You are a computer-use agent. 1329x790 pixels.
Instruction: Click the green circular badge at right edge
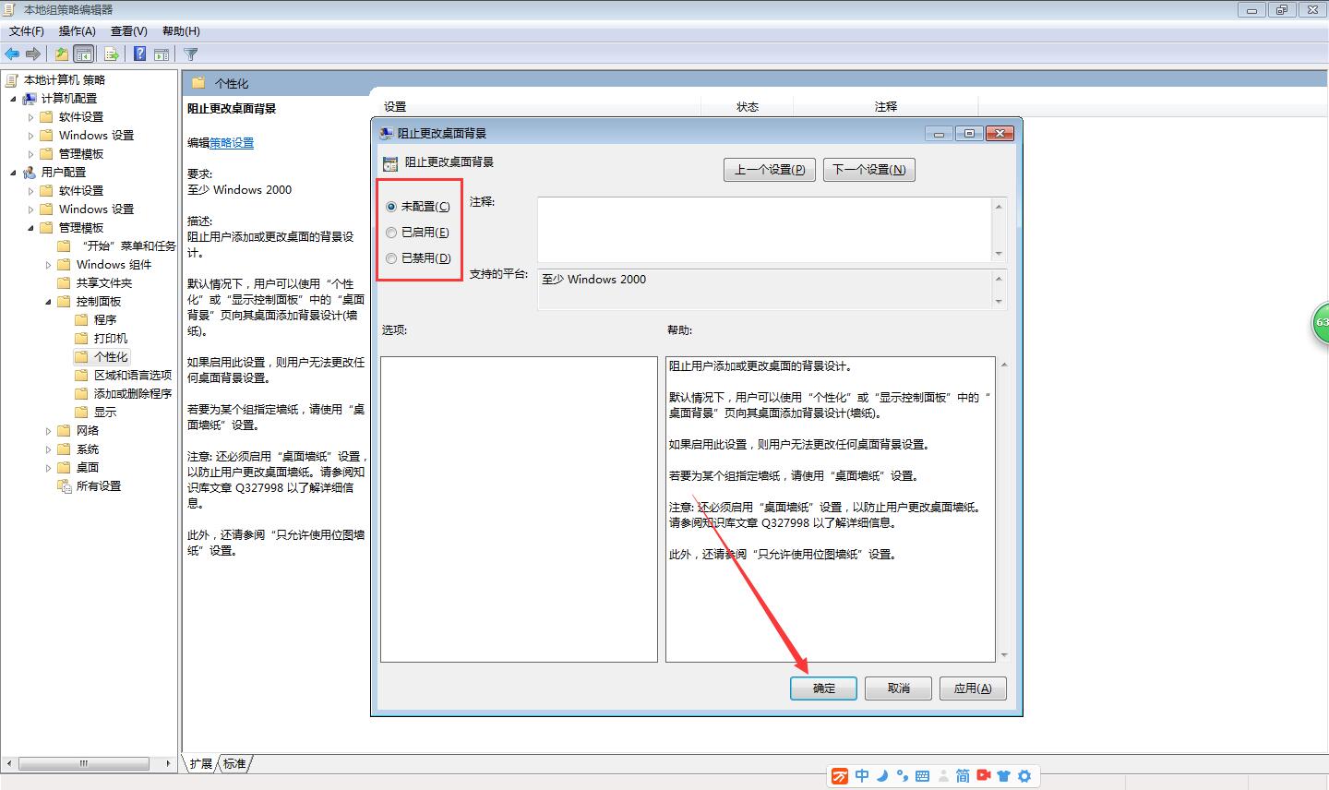coord(1321,323)
